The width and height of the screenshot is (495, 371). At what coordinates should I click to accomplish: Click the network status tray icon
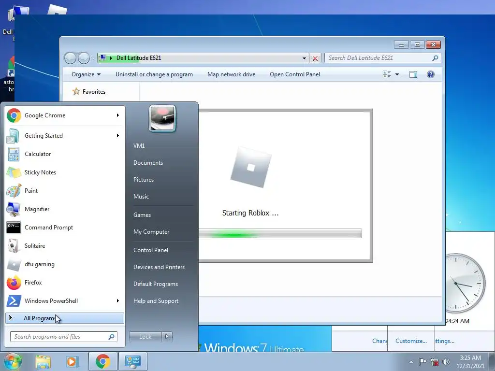(x=435, y=362)
